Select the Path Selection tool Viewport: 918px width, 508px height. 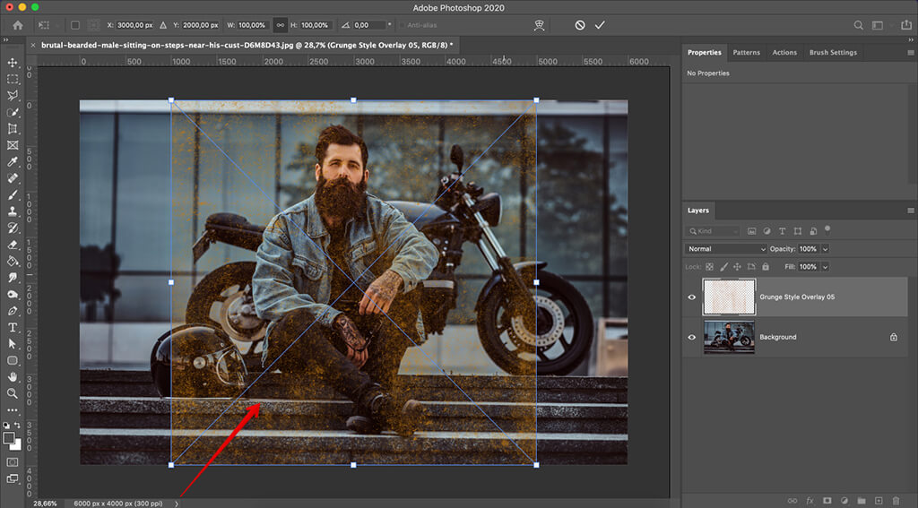(x=13, y=344)
